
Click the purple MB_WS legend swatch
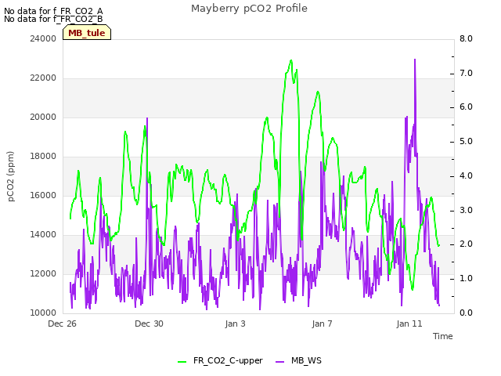[279, 362]
